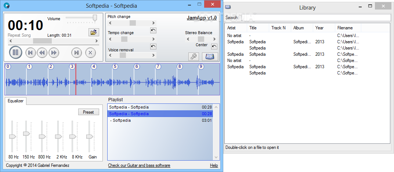Sort library by Album column

pyautogui.click(x=302, y=28)
